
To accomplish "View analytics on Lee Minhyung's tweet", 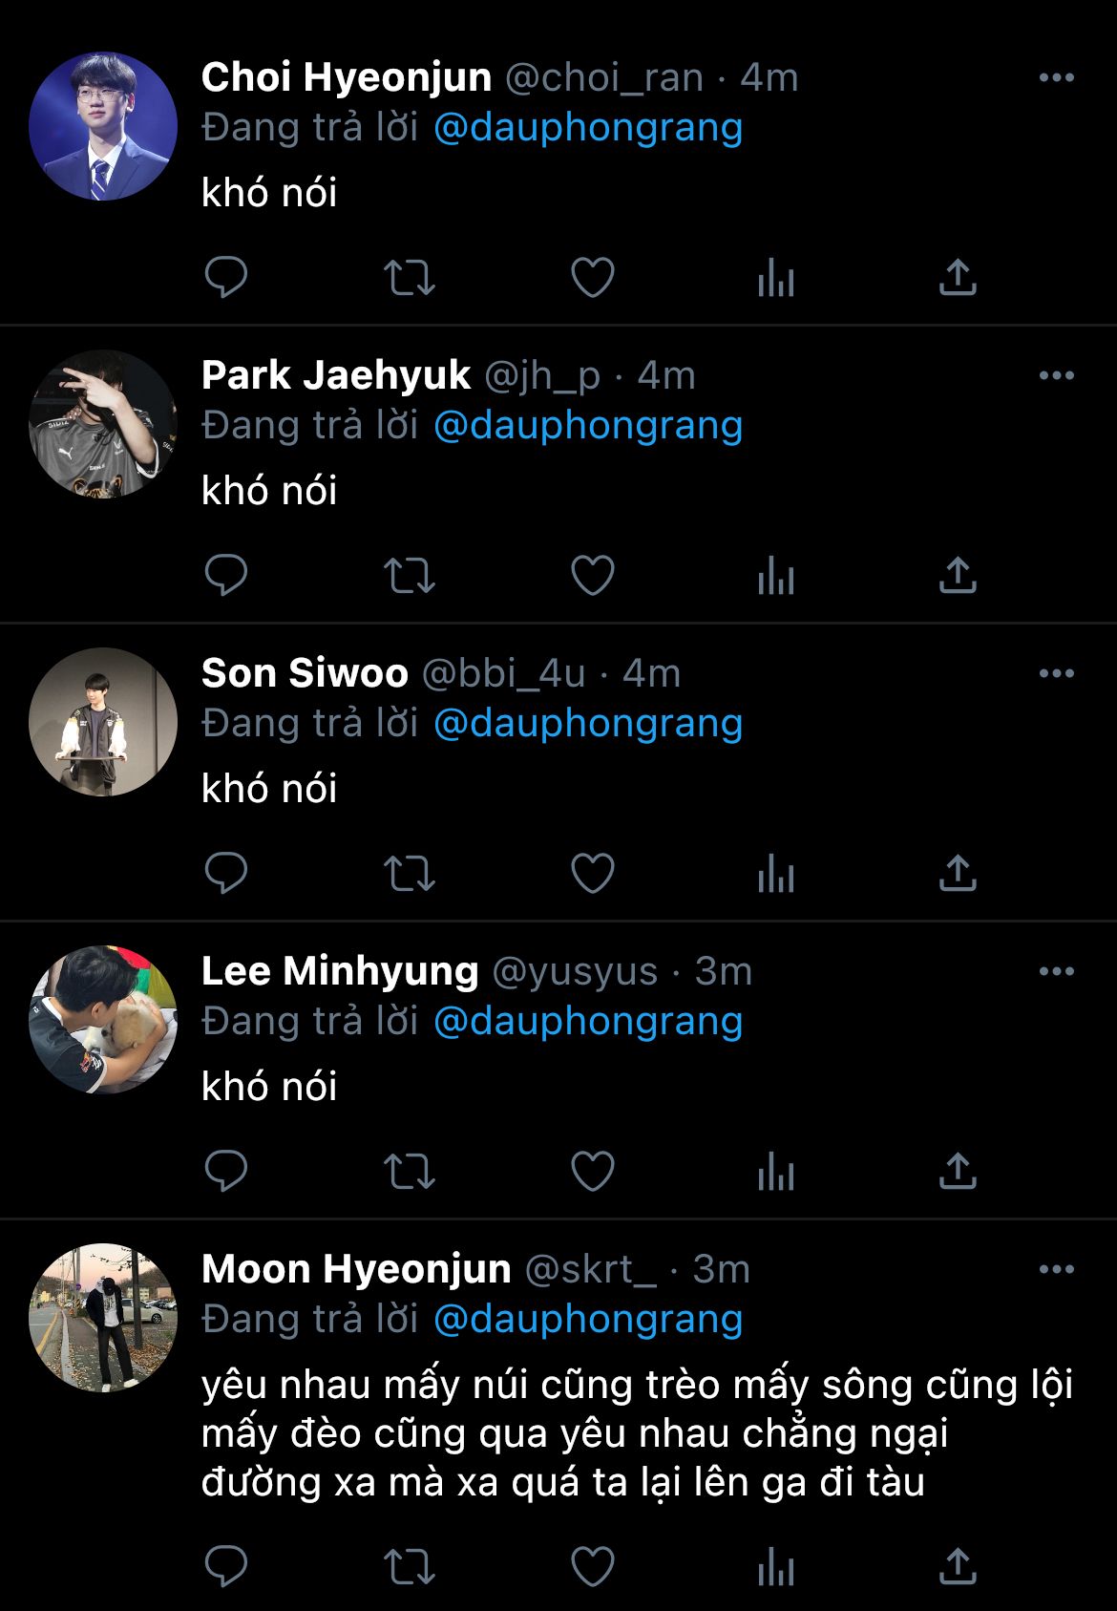I will point(775,1172).
